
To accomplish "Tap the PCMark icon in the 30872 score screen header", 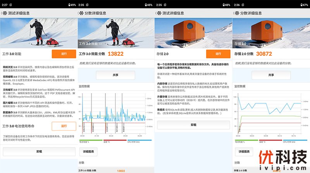I will coord(236,13).
